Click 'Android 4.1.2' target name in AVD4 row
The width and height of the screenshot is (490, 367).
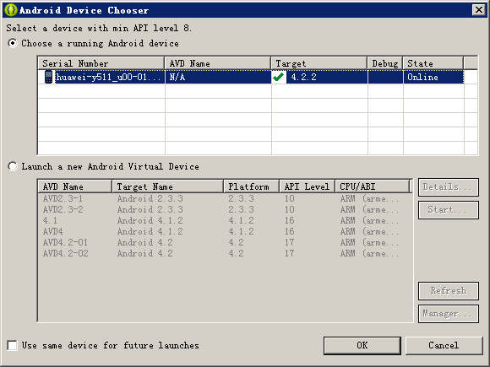coord(150,231)
